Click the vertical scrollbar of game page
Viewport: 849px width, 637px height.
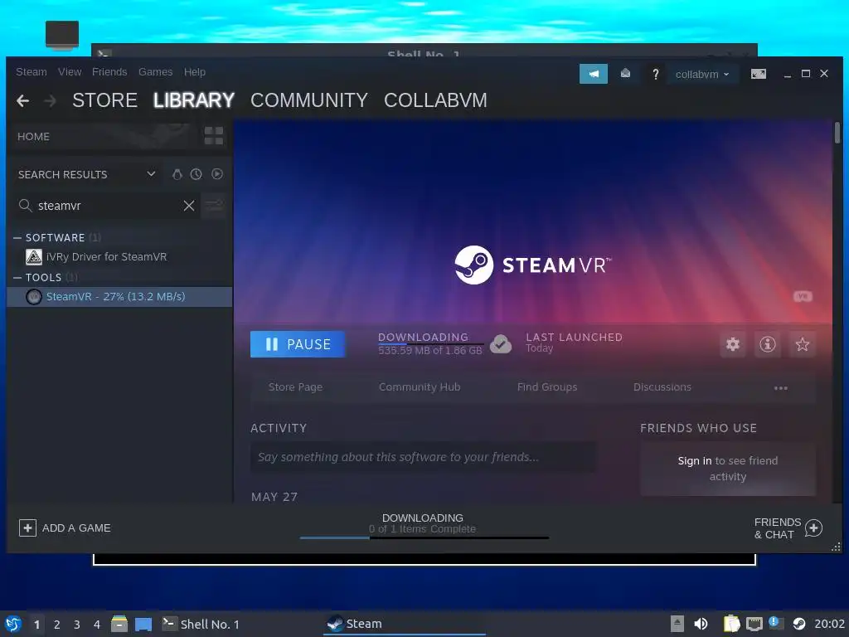tap(837, 133)
